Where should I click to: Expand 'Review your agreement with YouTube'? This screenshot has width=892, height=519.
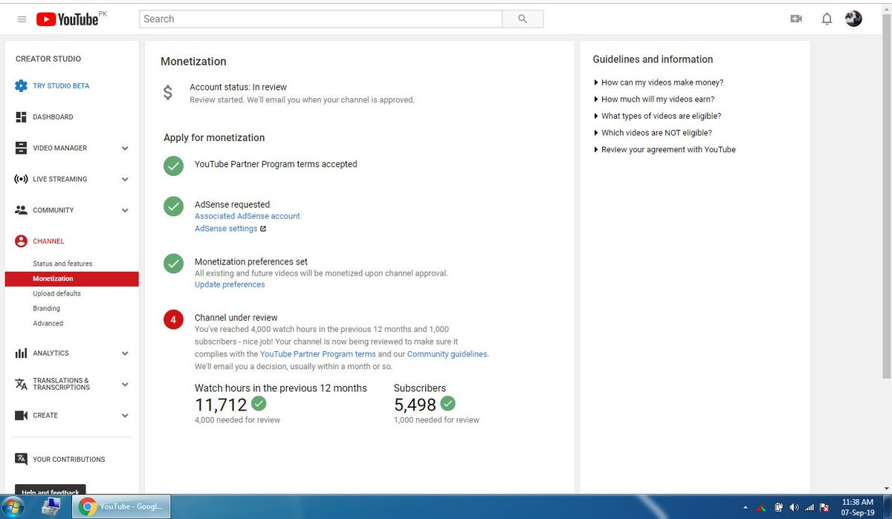665,149
